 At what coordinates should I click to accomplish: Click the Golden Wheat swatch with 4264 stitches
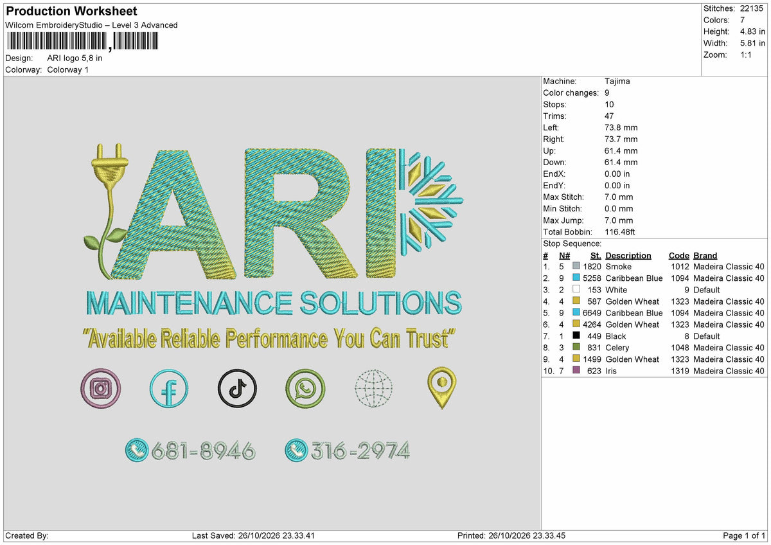click(576, 325)
